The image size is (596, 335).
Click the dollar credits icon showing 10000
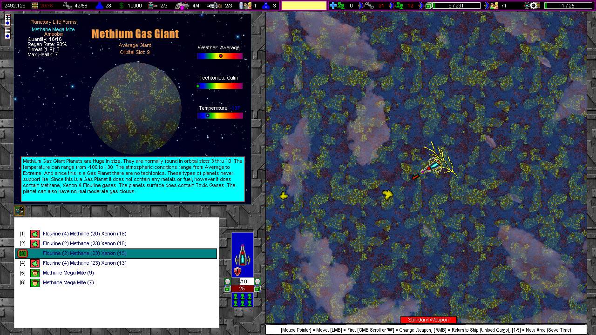point(121,5)
